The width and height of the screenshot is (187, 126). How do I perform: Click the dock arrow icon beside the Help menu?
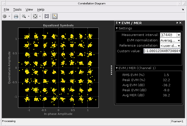(x=183, y=9)
